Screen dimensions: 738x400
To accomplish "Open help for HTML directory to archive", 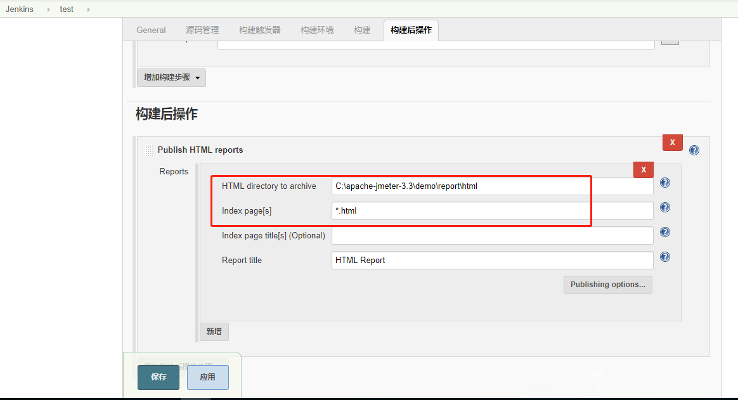I will [x=664, y=183].
